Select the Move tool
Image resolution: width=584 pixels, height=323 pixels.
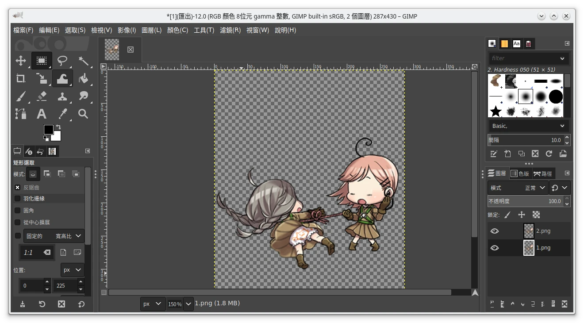(21, 61)
